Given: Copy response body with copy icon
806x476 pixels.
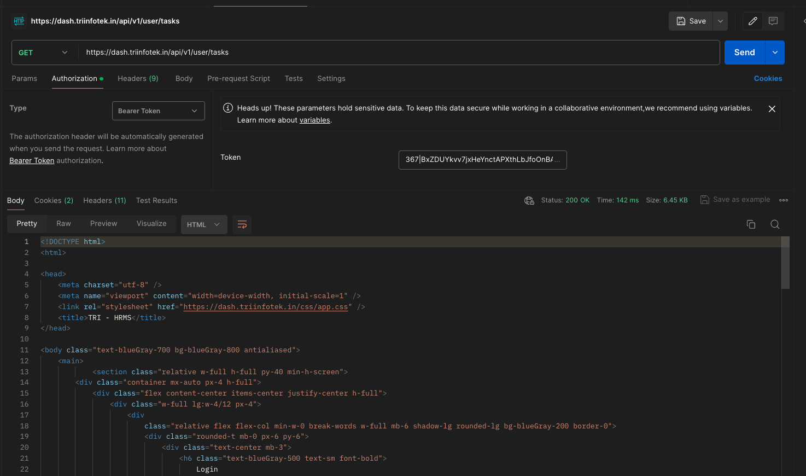Looking at the screenshot, I should point(751,224).
